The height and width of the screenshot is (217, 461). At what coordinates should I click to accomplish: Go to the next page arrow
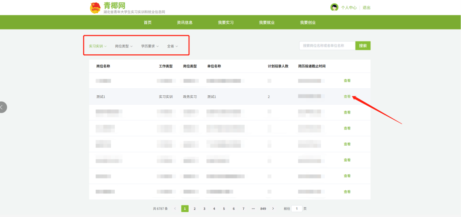pyautogui.click(x=273, y=208)
